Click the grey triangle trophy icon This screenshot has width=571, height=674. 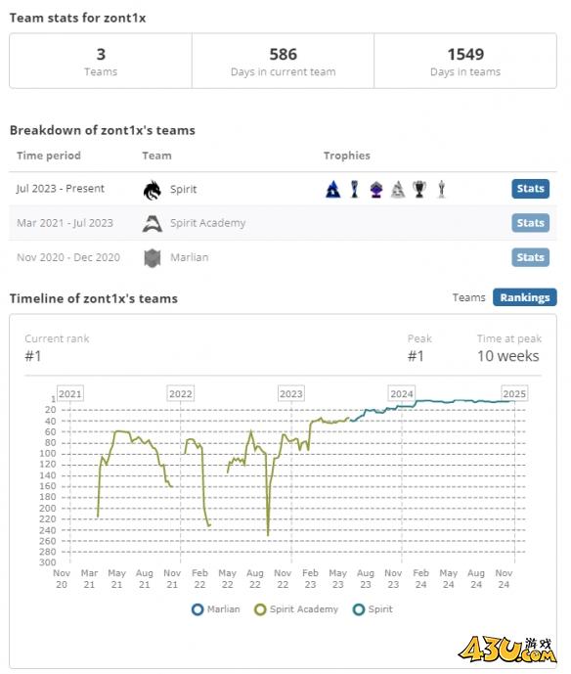398,189
